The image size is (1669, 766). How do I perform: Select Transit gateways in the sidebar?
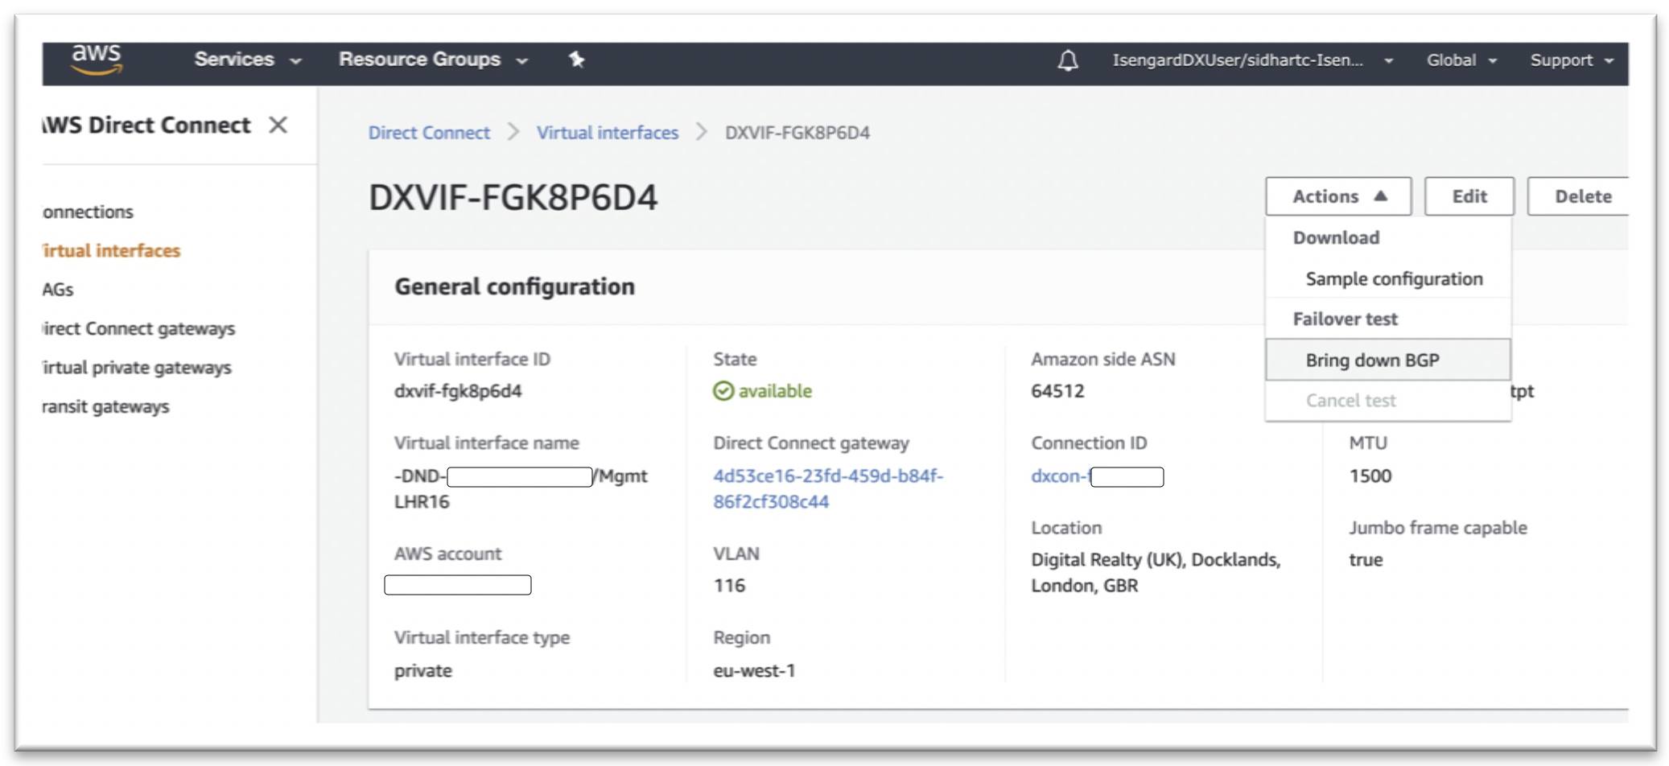[105, 406]
